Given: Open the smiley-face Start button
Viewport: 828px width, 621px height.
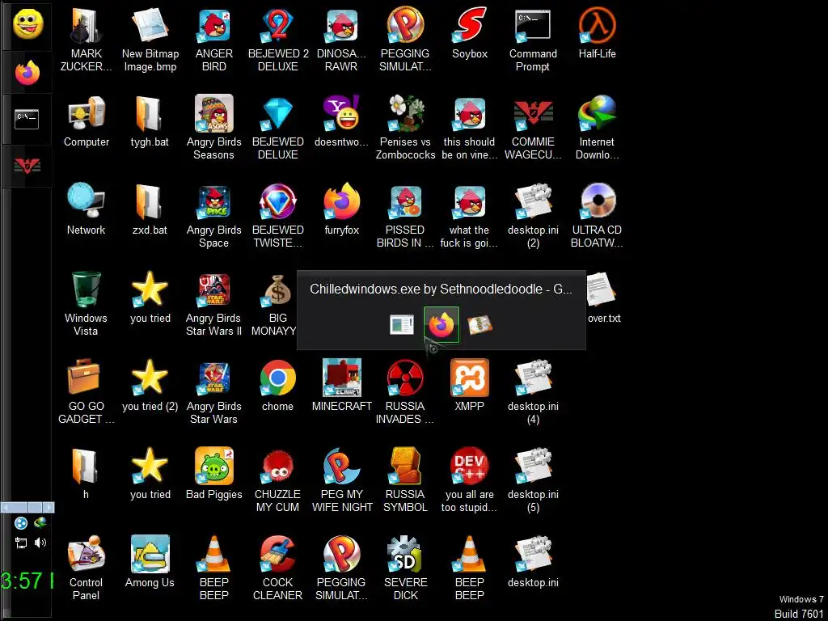Looking at the screenshot, I should click(27, 23).
